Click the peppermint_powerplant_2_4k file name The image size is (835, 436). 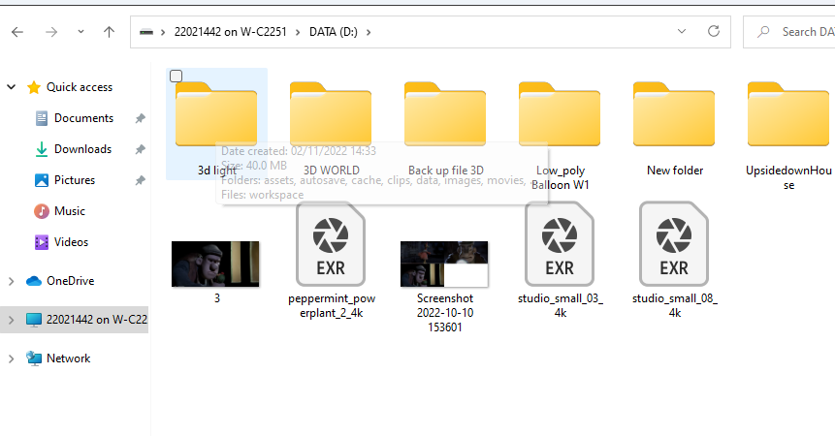(x=332, y=306)
